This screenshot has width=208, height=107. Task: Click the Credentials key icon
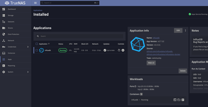pyautogui.click(x=4, y=47)
